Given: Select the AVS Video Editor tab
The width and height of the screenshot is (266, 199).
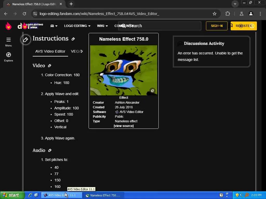Looking at the screenshot, I should point(50,52).
